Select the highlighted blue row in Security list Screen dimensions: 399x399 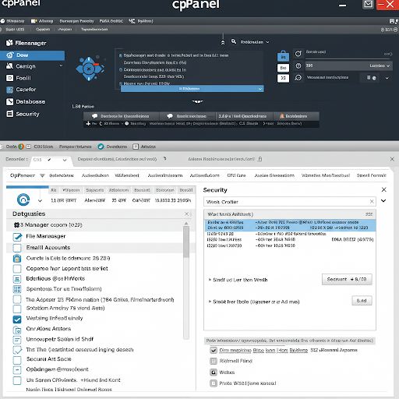tap(290, 225)
